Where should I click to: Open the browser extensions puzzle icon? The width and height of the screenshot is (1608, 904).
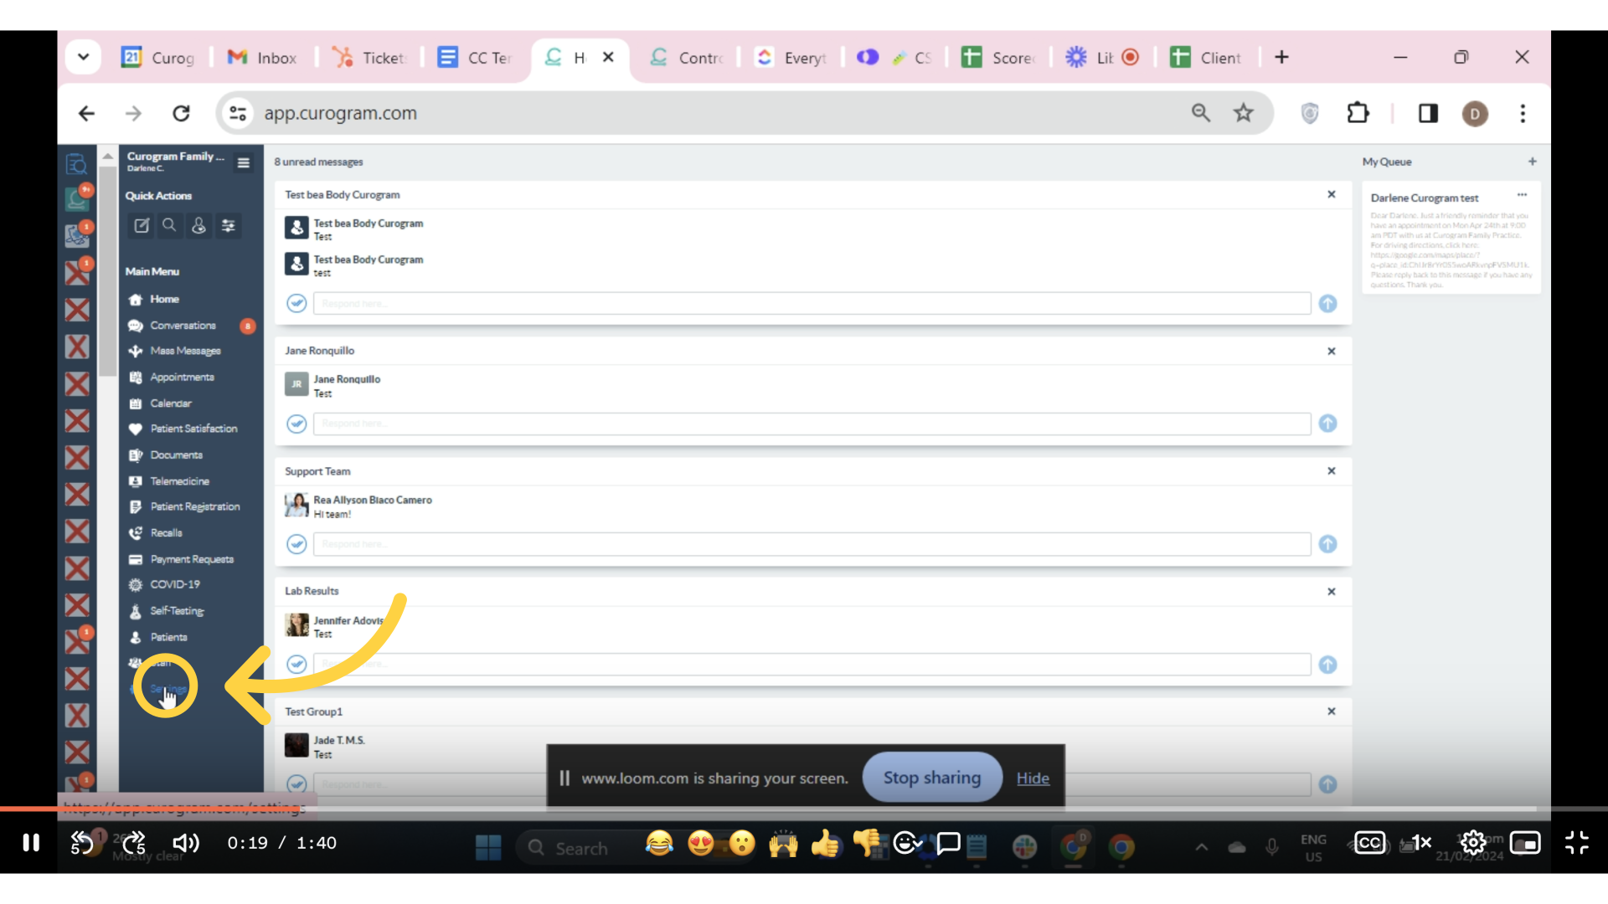(x=1358, y=113)
